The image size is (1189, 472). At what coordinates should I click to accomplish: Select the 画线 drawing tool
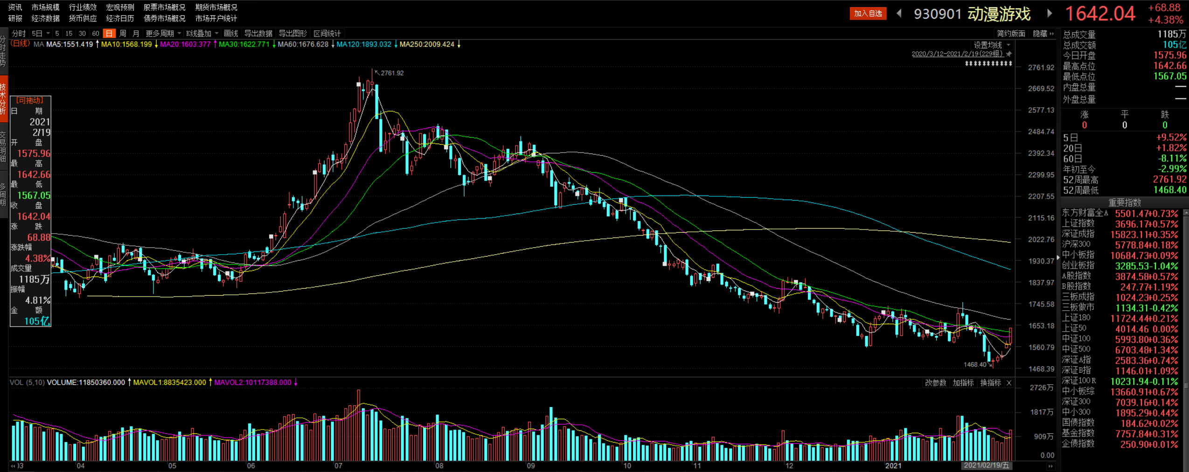[230, 34]
